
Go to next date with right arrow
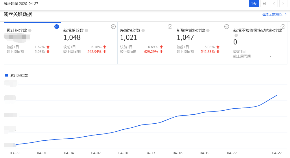(283, 3)
